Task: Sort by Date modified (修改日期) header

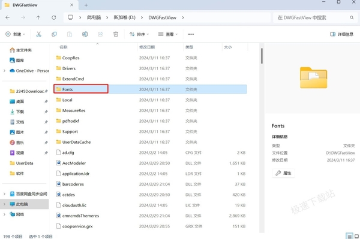Action: pos(147,47)
